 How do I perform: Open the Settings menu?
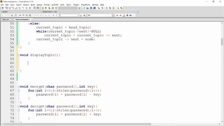pyautogui.click(x=95, y=5)
